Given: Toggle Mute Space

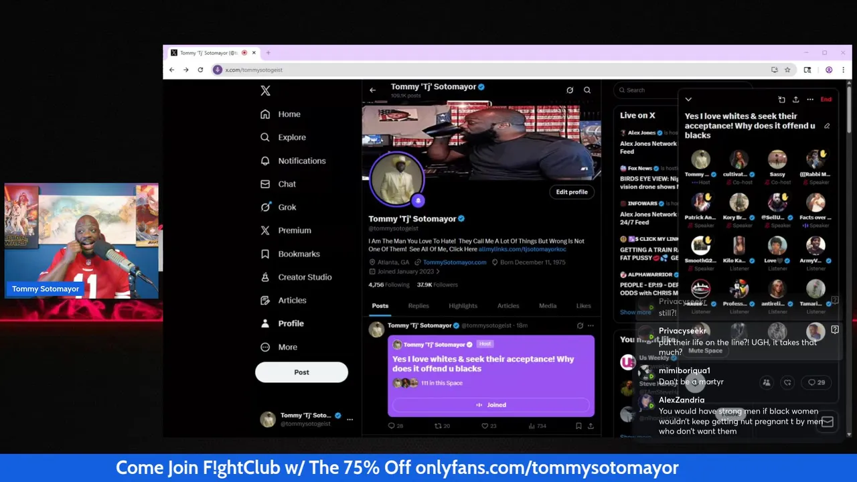Looking at the screenshot, I should tap(705, 351).
